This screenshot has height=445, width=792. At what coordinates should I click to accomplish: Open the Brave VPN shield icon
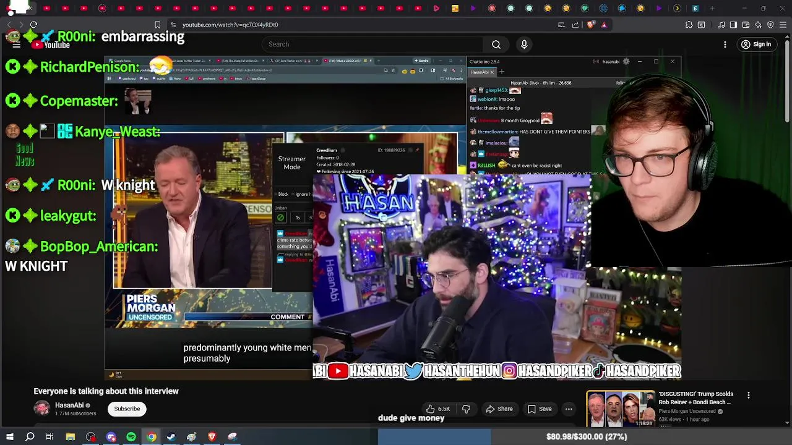tap(770, 25)
